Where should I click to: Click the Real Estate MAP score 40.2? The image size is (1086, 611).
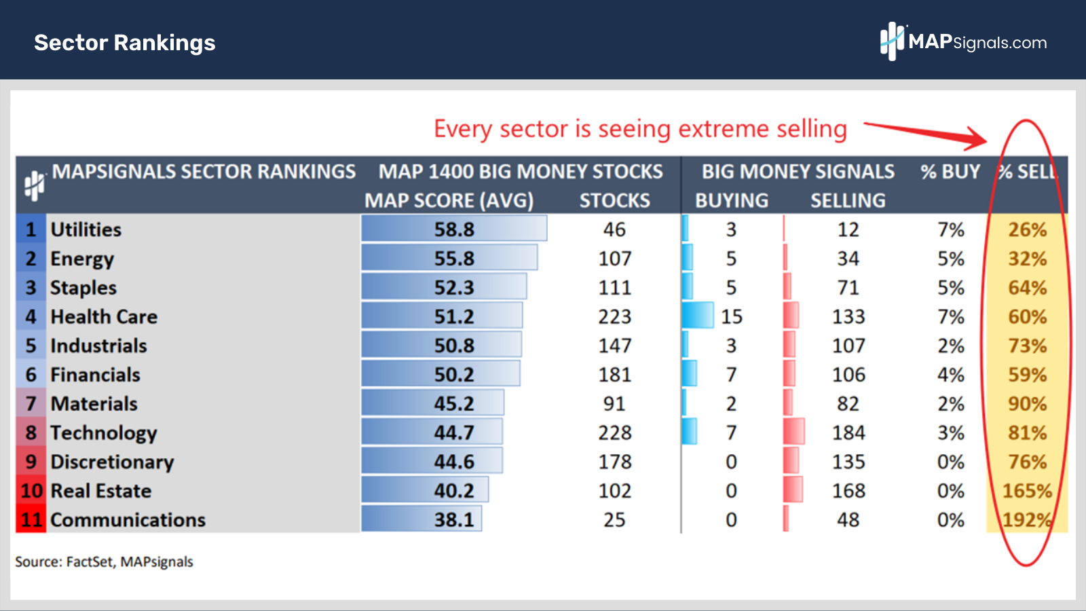454,491
